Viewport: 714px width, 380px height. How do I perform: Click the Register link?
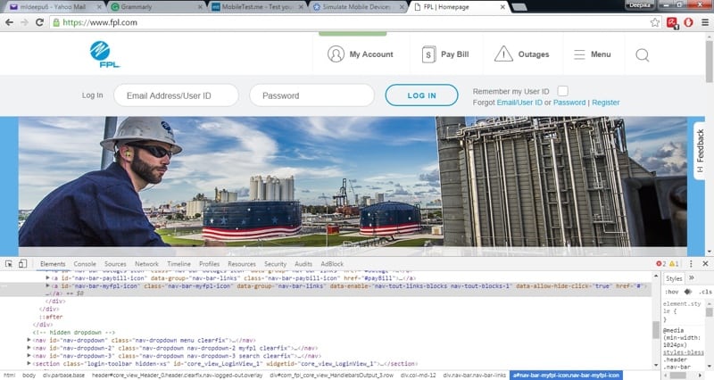click(x=605, y=103)
